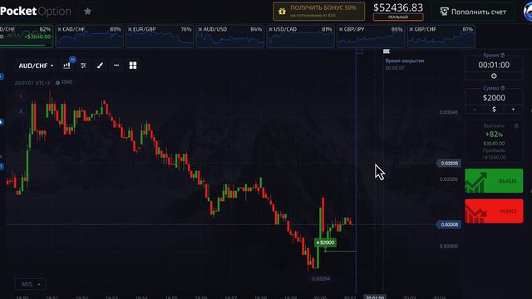532x299 pixels.
Task: Open the chart type candlestick icon
Action: pyautogui.click(x=66, y=66)
